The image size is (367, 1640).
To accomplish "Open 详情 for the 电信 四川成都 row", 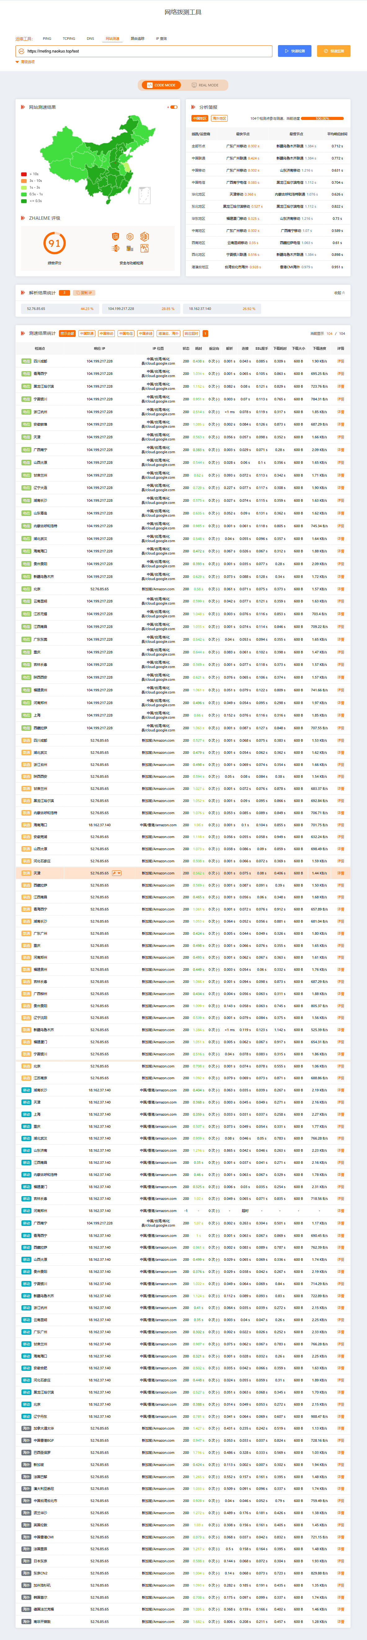I will pos(340,361).
